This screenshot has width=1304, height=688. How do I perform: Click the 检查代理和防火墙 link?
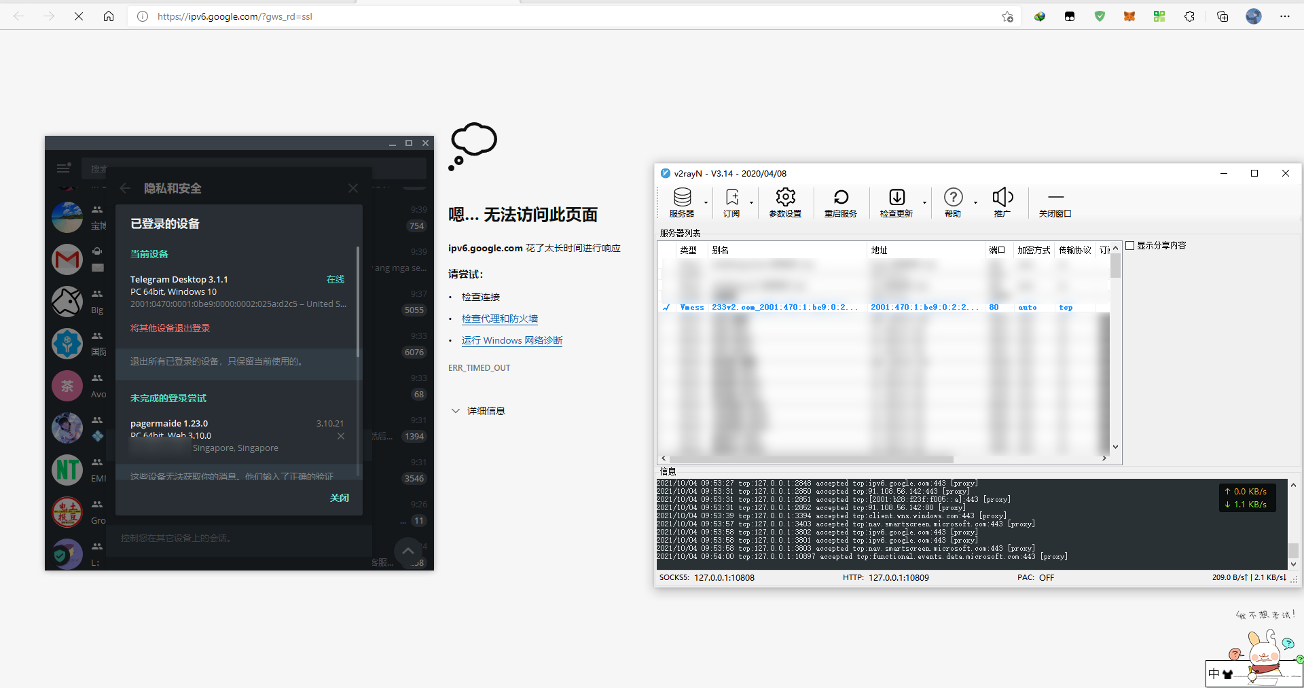click(499, 319)
